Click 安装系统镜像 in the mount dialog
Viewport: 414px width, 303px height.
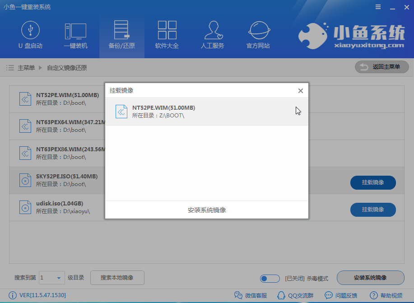tap(207, 210)
